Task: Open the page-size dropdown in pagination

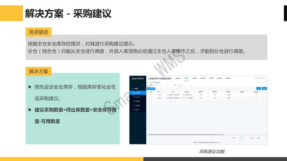Action: (x=252, y=138)
